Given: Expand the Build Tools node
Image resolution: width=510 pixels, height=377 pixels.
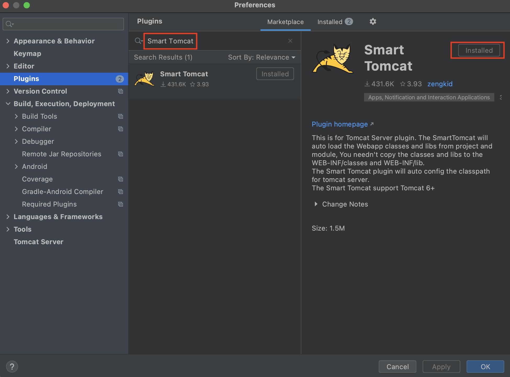Looking at the screenshot, I should 16,116.
